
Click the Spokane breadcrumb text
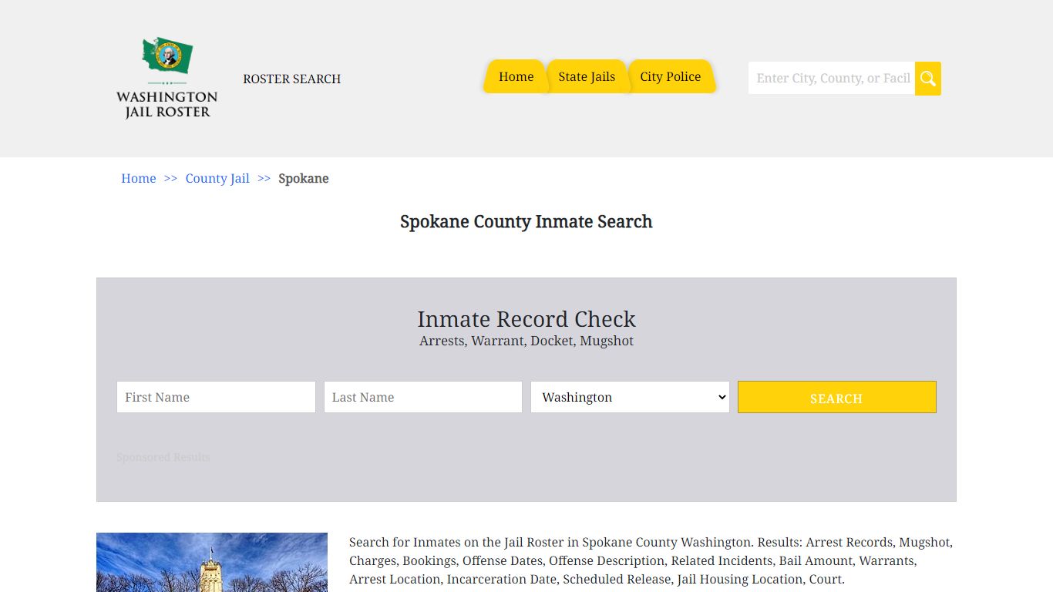click(x=303, y=178)
